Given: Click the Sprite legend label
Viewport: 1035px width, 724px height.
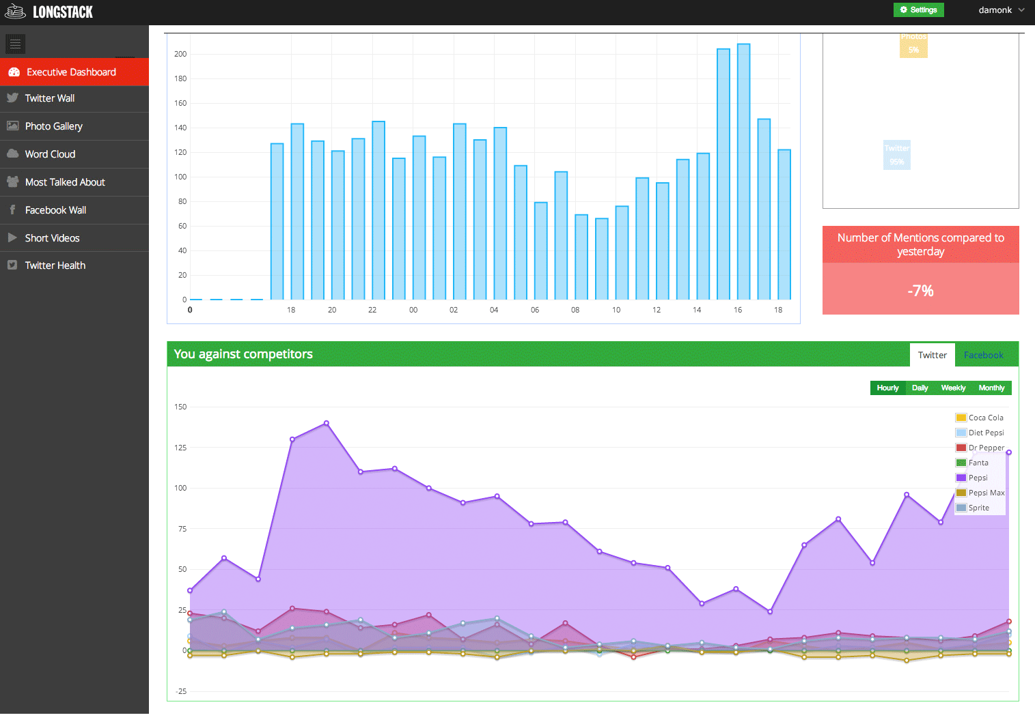Looking at the screenshot, I should 979,508.
